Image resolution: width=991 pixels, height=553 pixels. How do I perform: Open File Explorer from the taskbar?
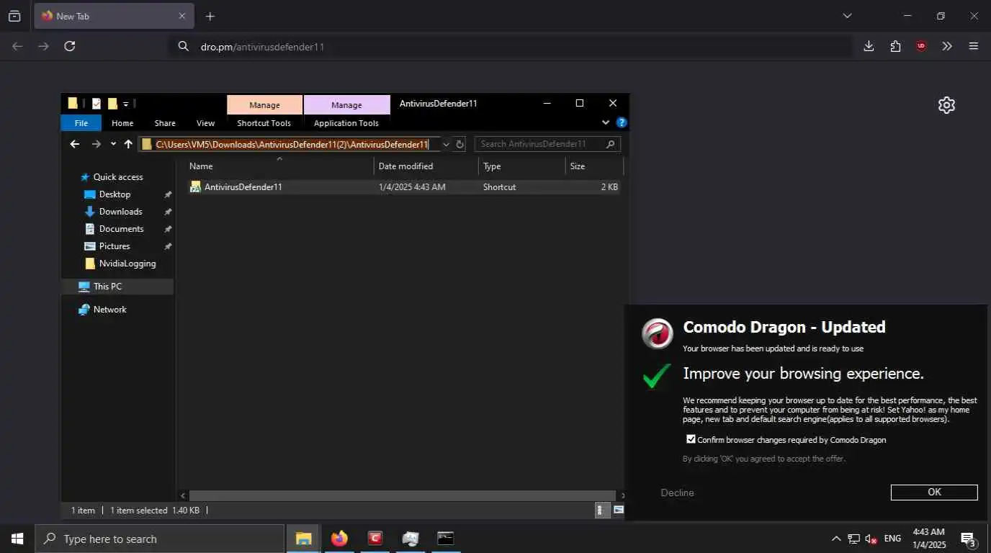click(304, 539)
